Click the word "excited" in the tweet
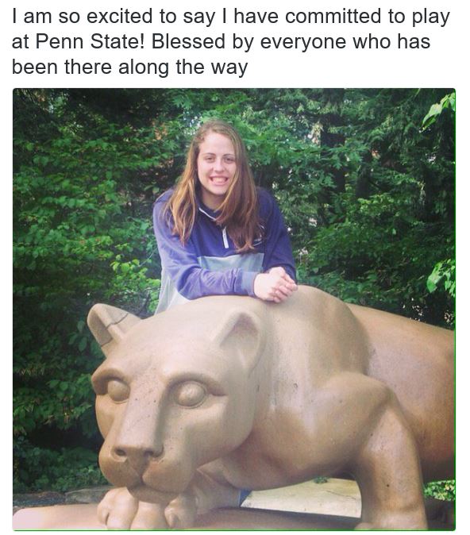This screenshot has height=535, width=470. pos(119,17)
